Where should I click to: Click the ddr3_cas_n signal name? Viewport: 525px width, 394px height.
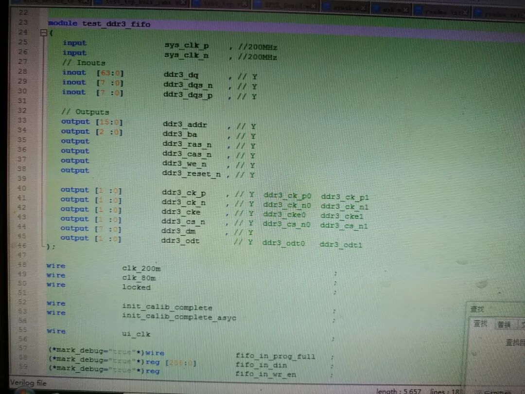[187, 154]
